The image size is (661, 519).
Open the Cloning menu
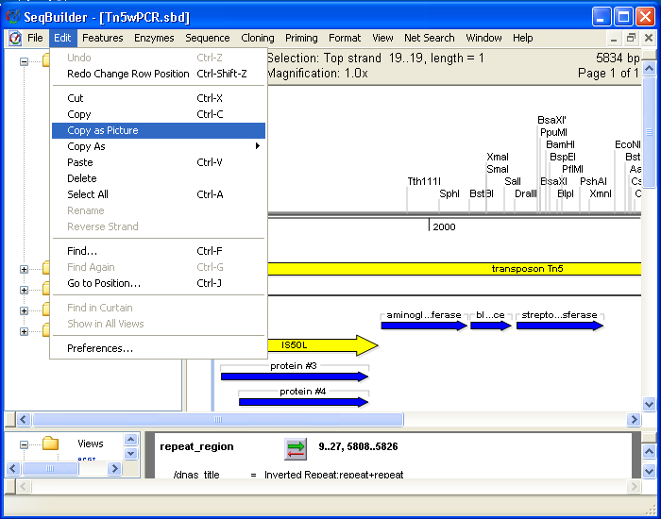click(258, 38)
